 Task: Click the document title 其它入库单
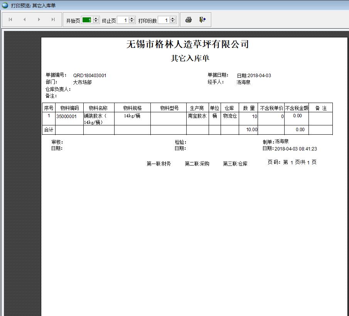pyautogui.click(x=190, y=59)
